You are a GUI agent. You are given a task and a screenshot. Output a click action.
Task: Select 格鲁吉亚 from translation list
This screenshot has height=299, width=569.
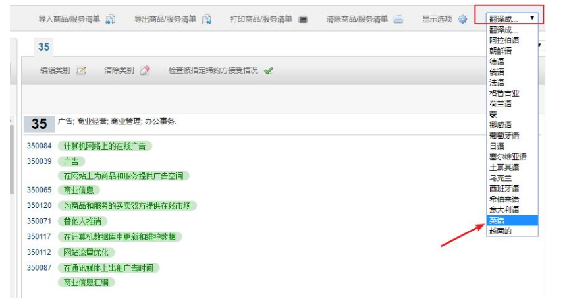(512, 94)
